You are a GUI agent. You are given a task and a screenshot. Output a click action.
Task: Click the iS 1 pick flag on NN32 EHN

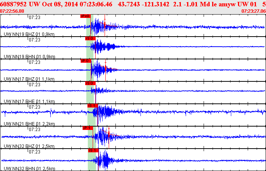pos(93,150)
